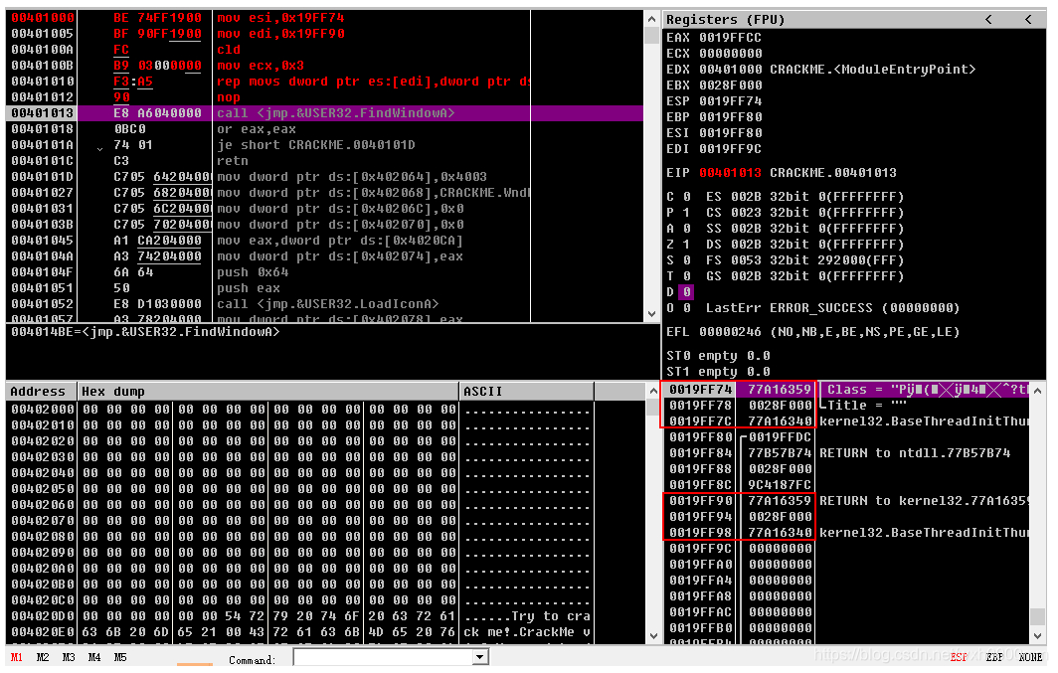Switch to the M2 memory dump tab
Image resolution: width=1058 pixels, height=673 pixels.
[43, 657]
